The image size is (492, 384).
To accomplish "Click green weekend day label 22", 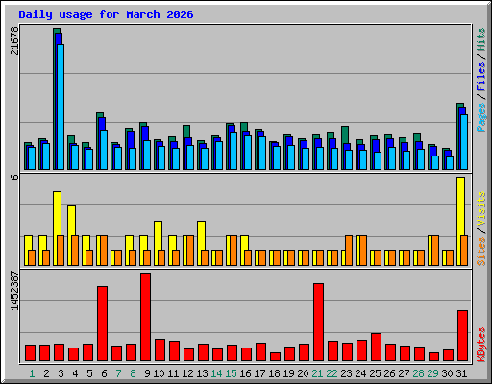I will [332, 373].
